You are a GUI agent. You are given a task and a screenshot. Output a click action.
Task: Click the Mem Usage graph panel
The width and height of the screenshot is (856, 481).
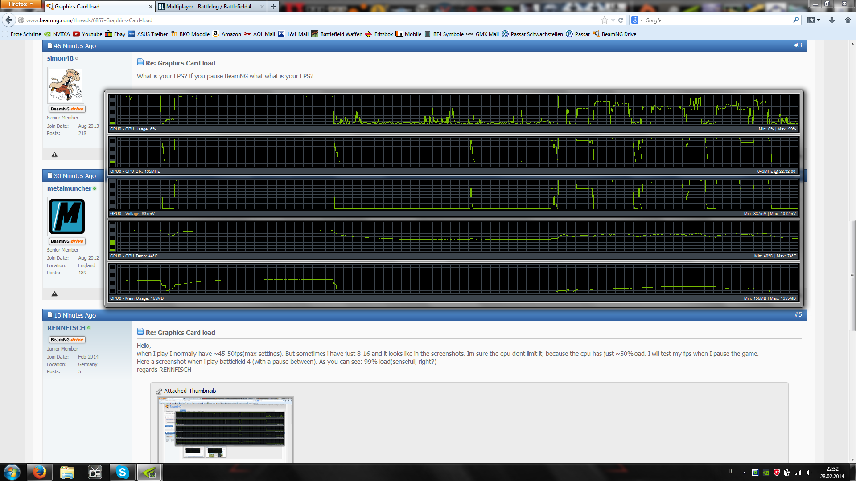click(453, 282)
